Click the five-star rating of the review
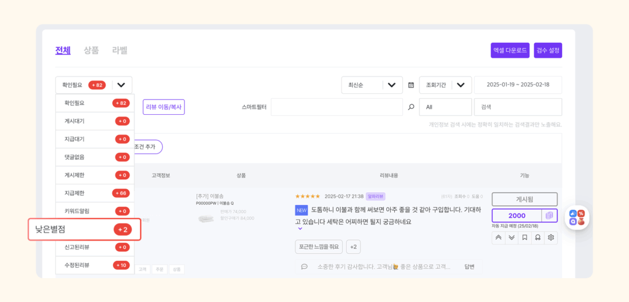 pos(307,196)
